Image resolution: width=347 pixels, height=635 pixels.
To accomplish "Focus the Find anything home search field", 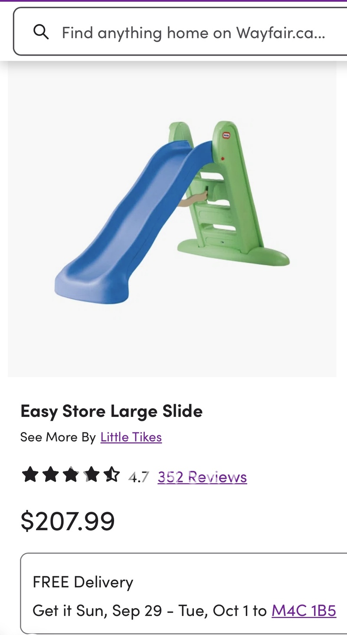I will [x=180, y=32].
